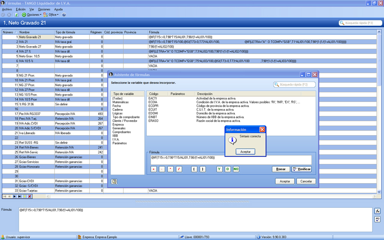This screenshot has width=384, height=240.
Task: Insert the plus operator button
Action: click(x=154, y=169)
